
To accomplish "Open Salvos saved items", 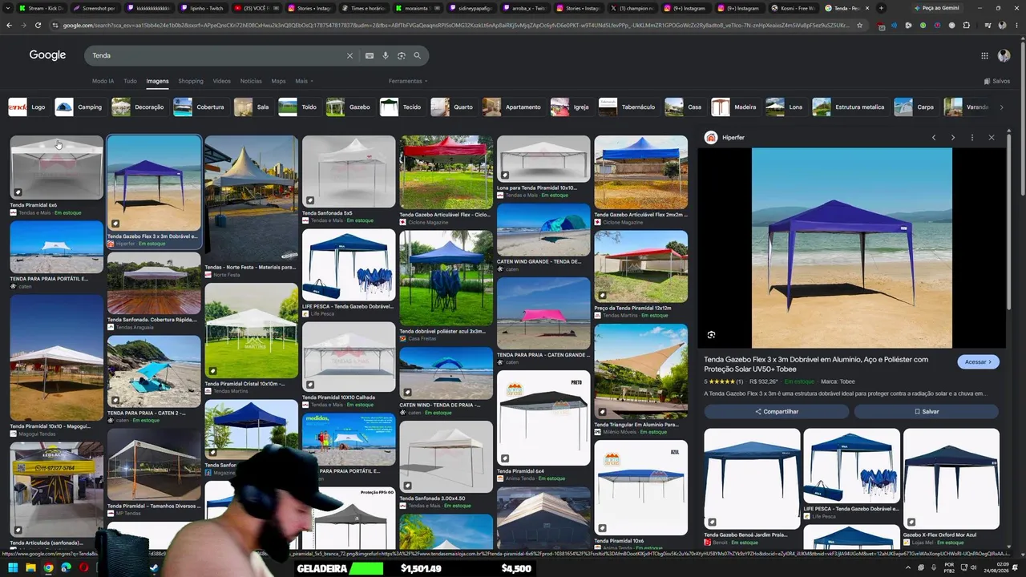I will pos(997,81).
